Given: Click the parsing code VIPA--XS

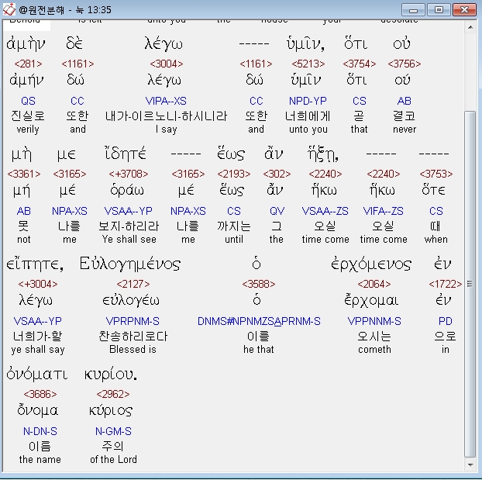Looking at the screenshot, I should [x=166, y=101].
